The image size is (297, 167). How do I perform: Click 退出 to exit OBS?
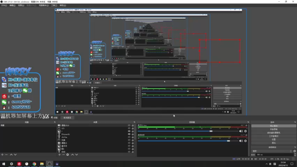(x=274, y=143)
